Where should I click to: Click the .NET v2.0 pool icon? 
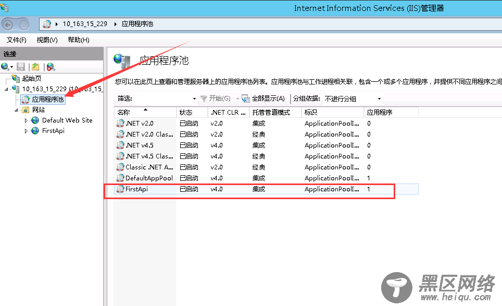(x=120, y=124)
